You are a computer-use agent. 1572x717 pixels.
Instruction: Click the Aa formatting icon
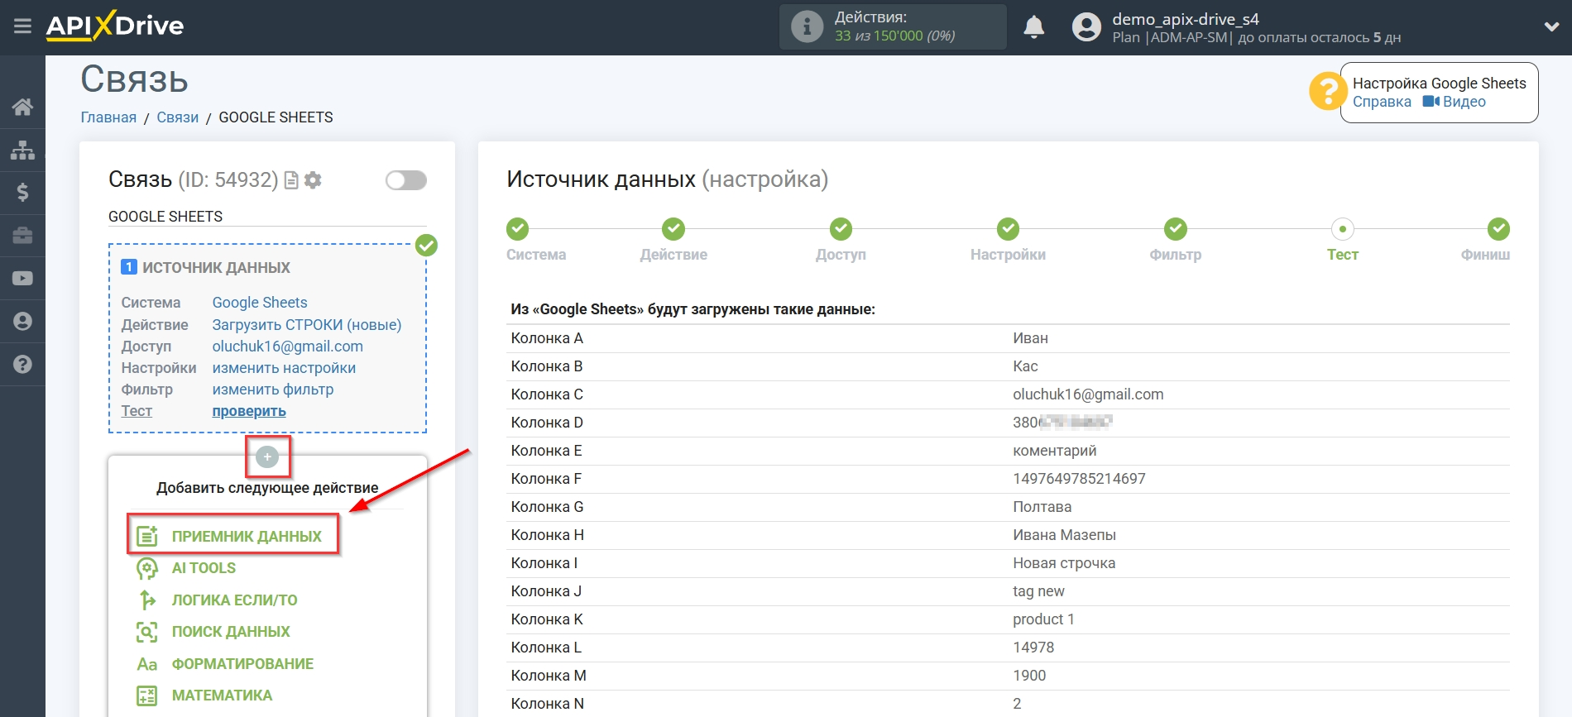[146, 664]
